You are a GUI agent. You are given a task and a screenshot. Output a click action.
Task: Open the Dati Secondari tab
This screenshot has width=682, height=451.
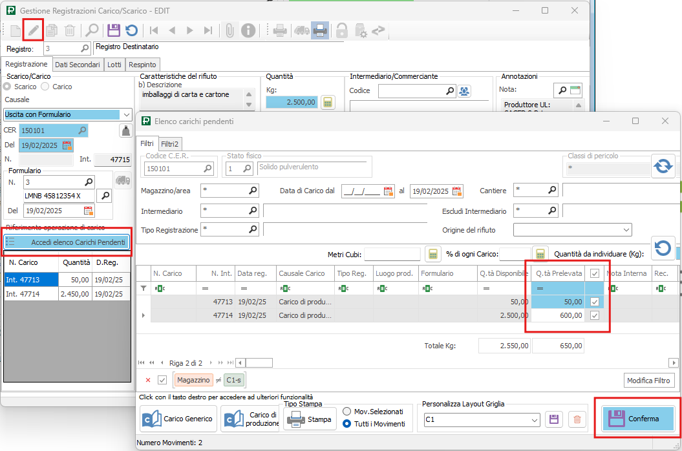(x=77, y=65)
